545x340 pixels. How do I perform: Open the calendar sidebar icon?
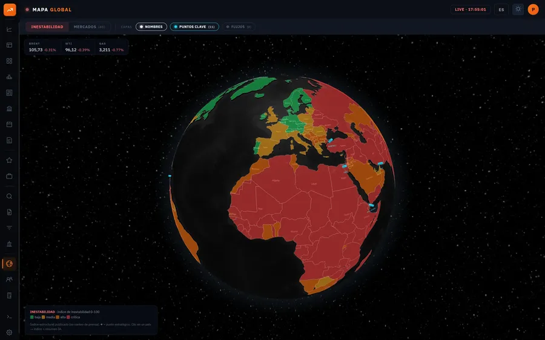tap(9, 125)
